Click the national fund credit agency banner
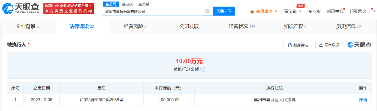 (x=68, y=9)
